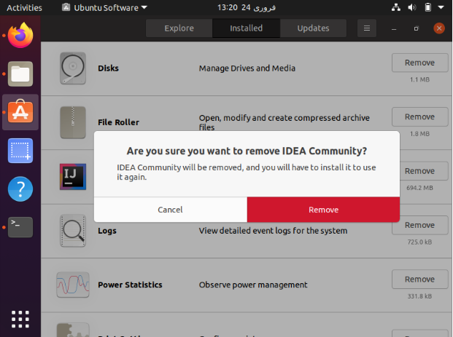
Task: Click the Logs app icon
Action: [73, 231]
